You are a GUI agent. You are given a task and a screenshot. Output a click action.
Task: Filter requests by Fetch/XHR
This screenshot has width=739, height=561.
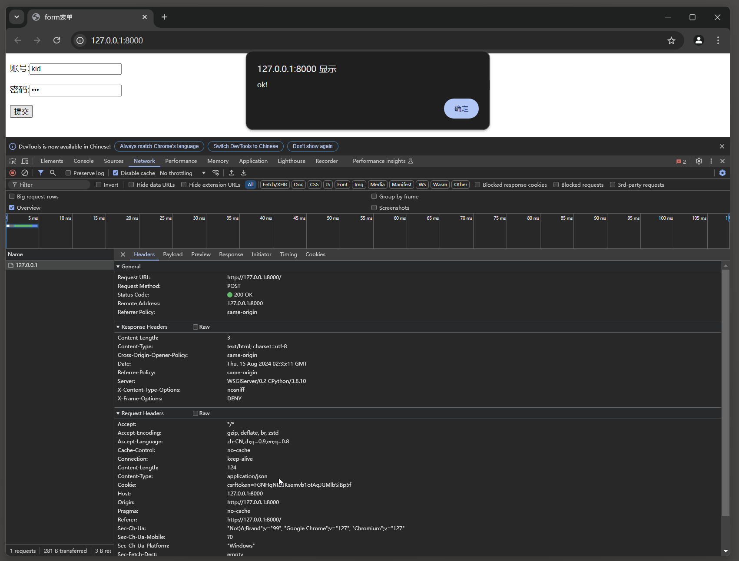tap(275, 185)
